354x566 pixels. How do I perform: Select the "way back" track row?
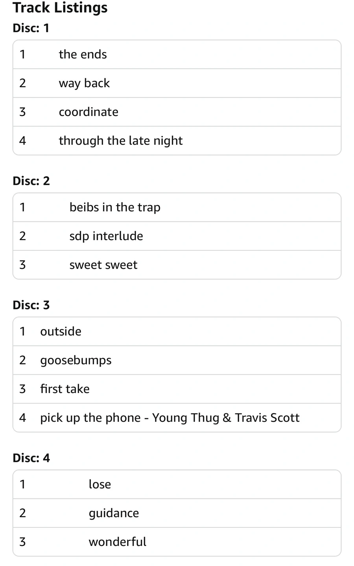click(x=84, y=83)
